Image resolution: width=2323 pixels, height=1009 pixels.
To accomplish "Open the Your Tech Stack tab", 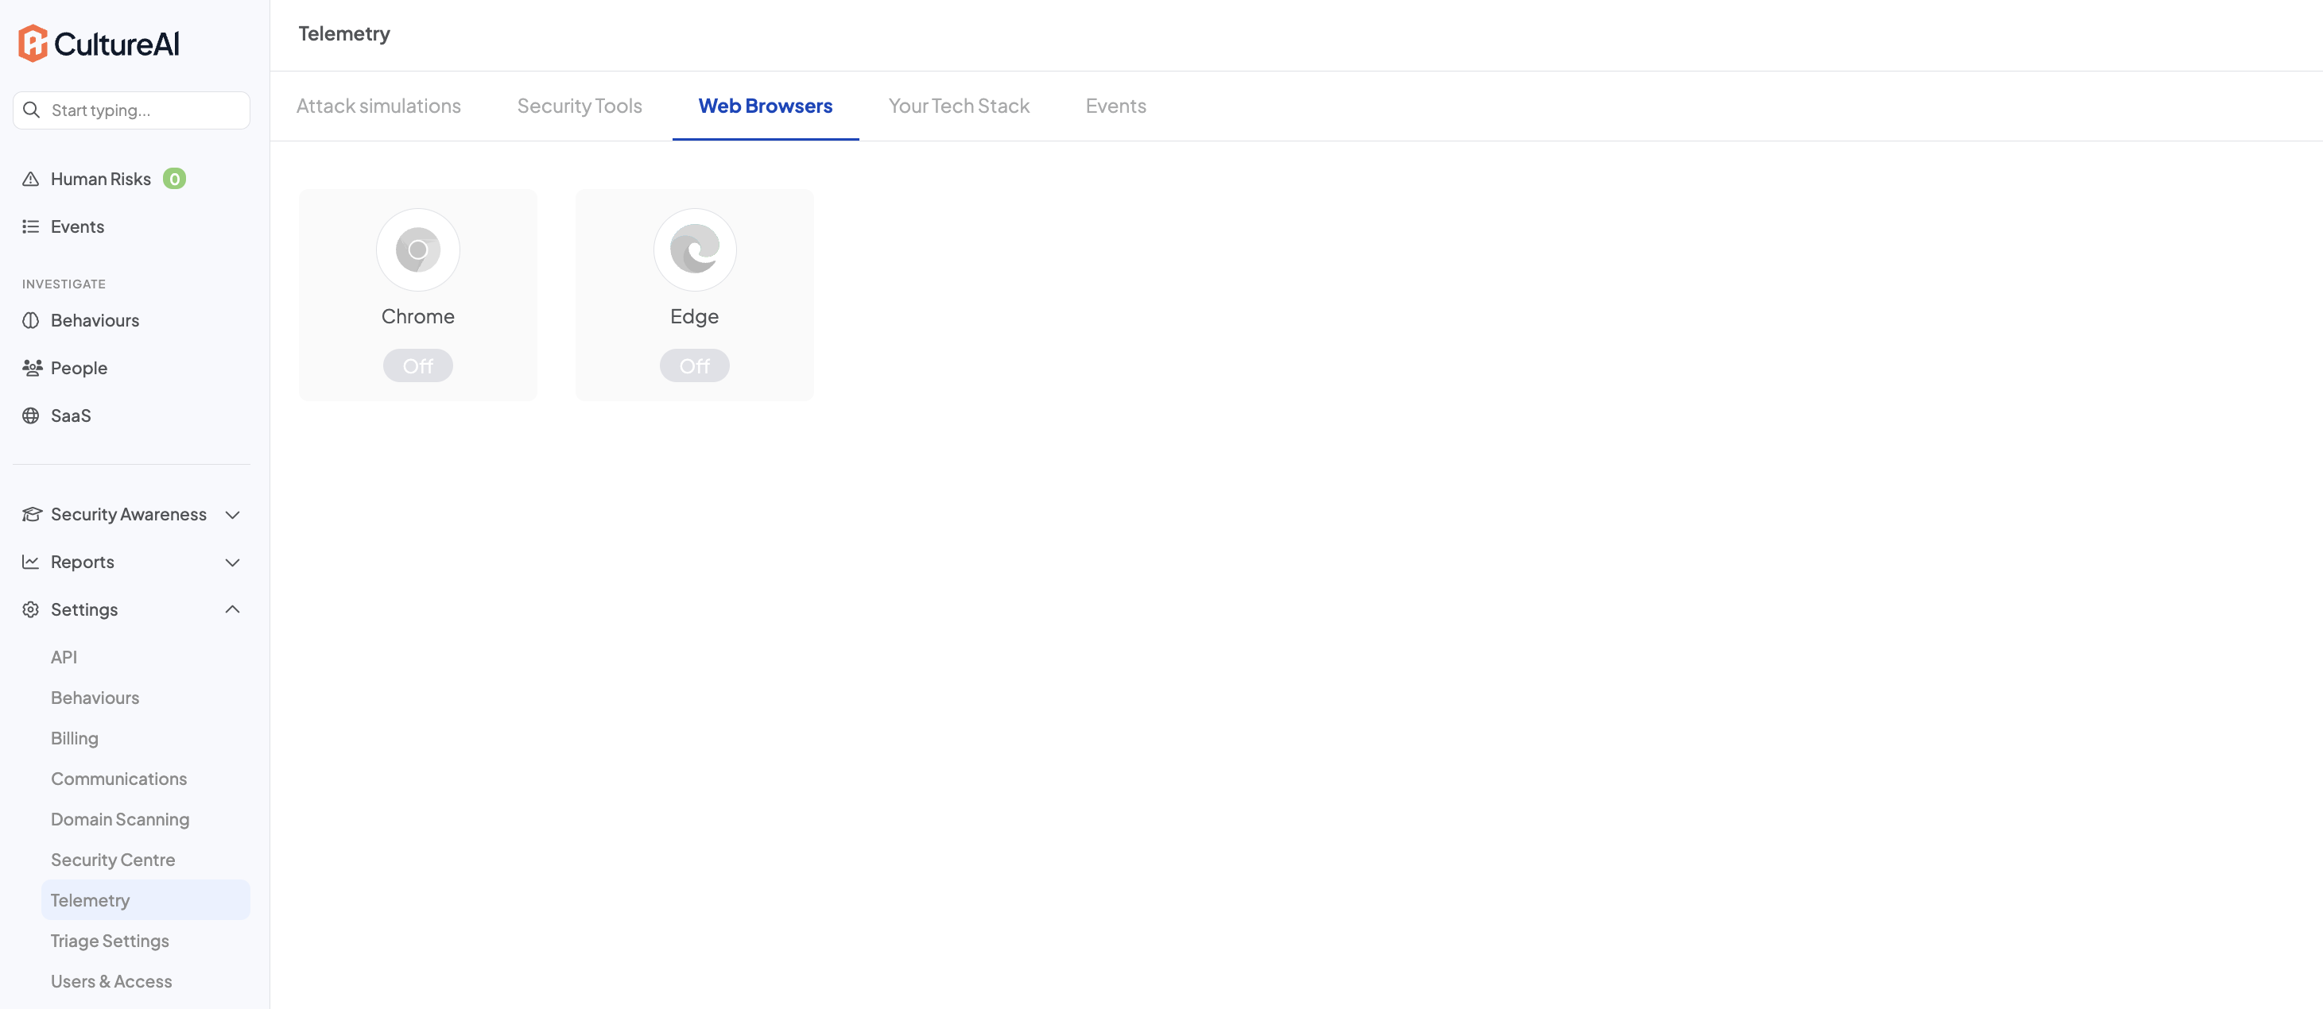I will 959,106.
